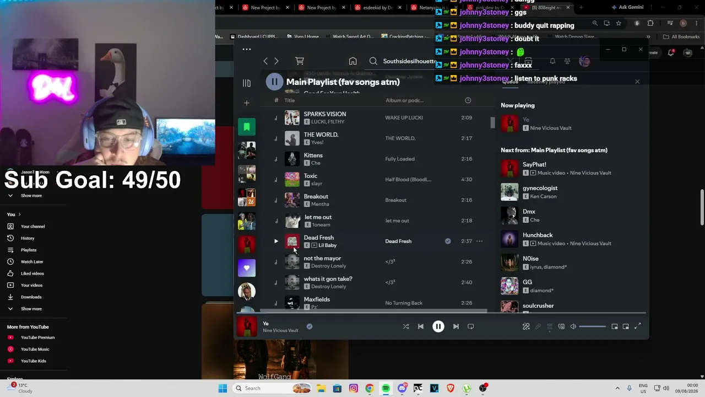Image resolution: width=705 pixels, height=397 pixels.
Task: Open the green bookmark library item
Action: pos(247,127)
